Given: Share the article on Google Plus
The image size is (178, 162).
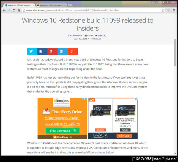Looking at the screenshot, I should pyautogui.click(x=53, y=51).
